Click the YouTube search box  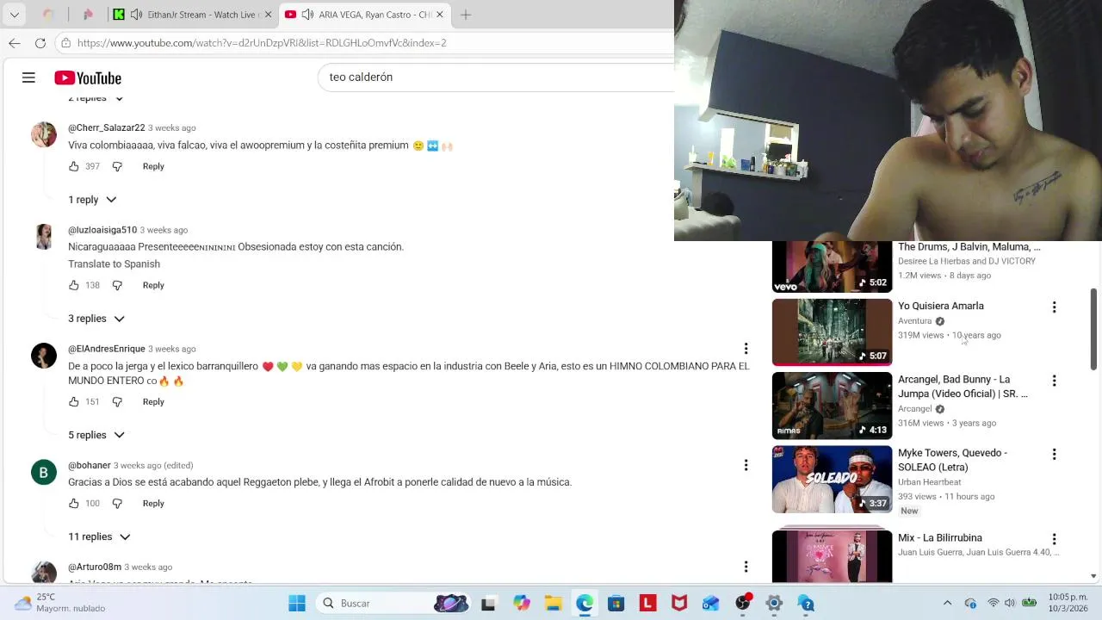click(497, 77)
